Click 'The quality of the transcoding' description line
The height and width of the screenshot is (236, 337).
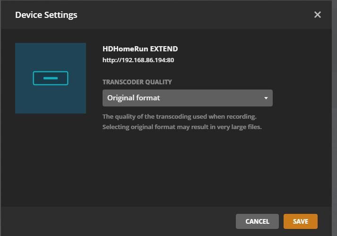point(180,116)
